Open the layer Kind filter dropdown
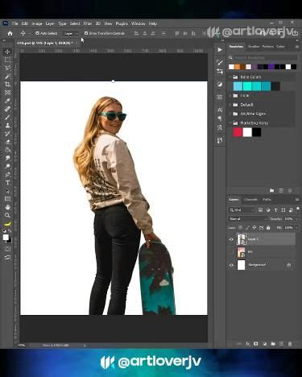This screenshot has width=302, height=377. (242, 210)
